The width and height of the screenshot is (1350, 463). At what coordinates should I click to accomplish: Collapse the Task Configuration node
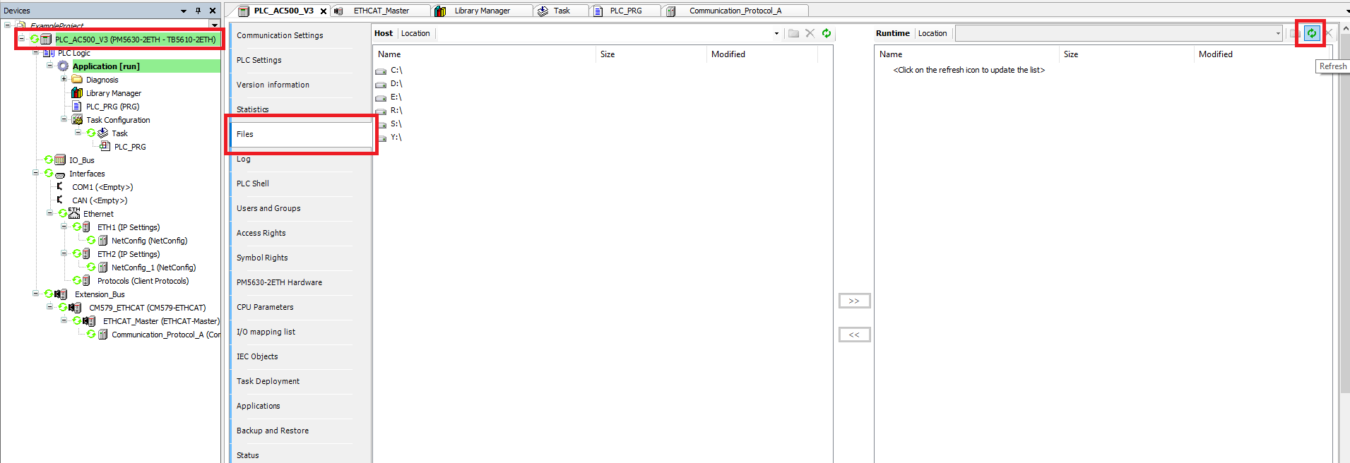tap(64, 120)
